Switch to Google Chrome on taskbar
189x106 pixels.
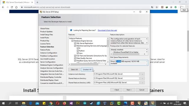(x=51, y=103)
